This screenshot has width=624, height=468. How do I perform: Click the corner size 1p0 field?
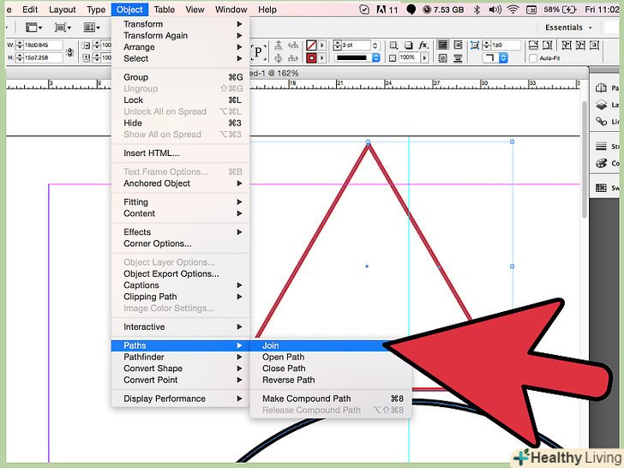[x=506, y=45]
